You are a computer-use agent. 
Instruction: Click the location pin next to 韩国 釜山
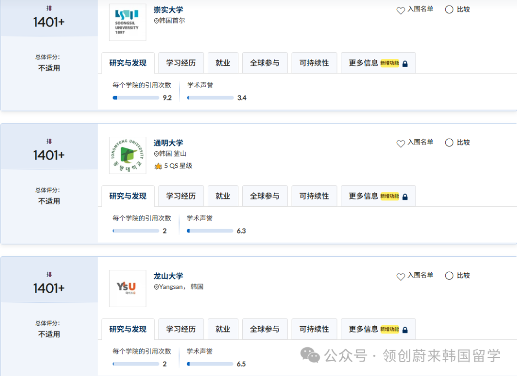pos(156,154)
